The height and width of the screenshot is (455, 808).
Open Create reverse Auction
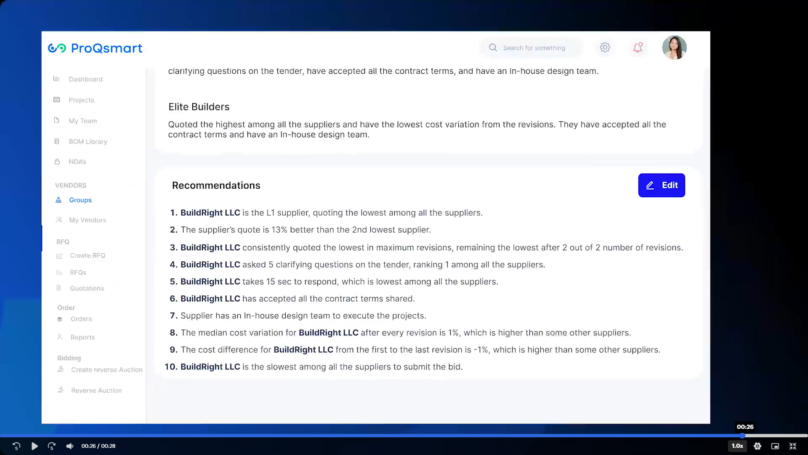107,370
